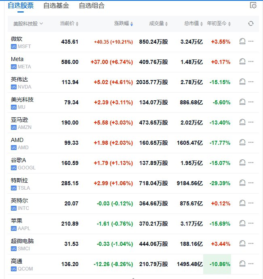Refresh the watchlist quotes

[251, 23]
